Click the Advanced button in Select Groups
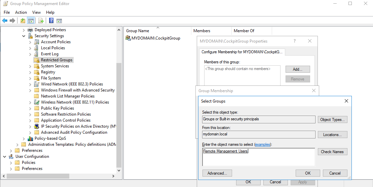The height and width of the screenshot is (187, 373). (217, 173)
